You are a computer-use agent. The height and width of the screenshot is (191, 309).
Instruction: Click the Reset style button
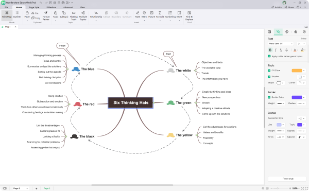click(287, 179)
